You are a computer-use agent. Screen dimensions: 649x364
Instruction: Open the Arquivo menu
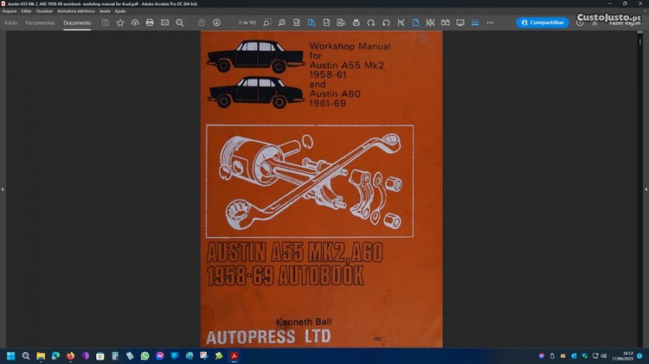click(10, 11)
